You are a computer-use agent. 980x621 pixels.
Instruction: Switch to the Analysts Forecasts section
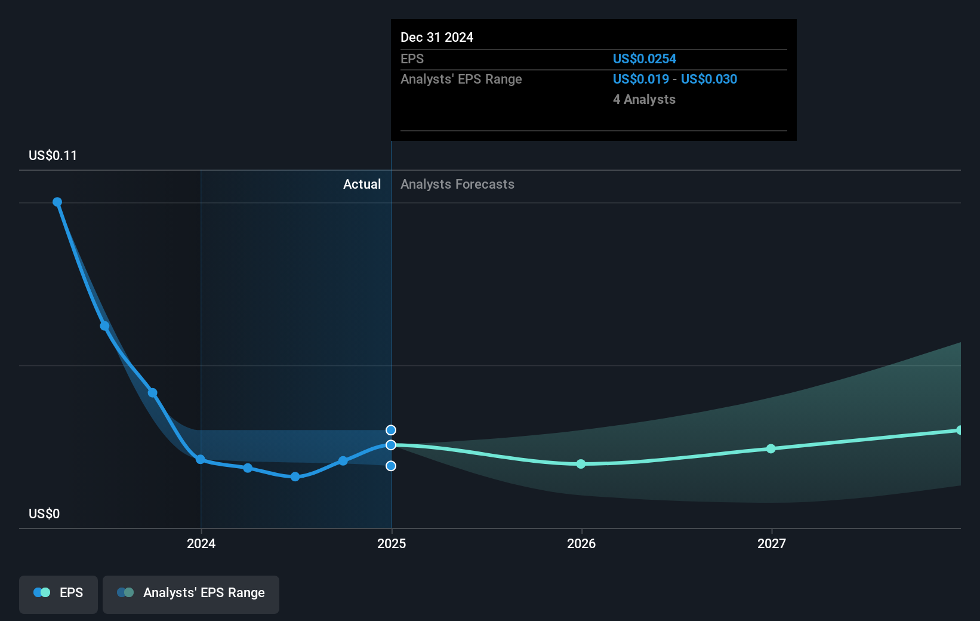(457, 184)
